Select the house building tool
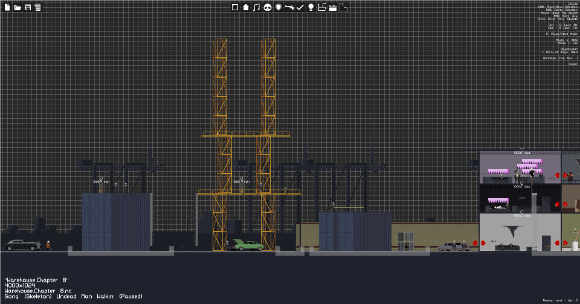This screenshot has height=304, width=580. (x=246, y=7)
